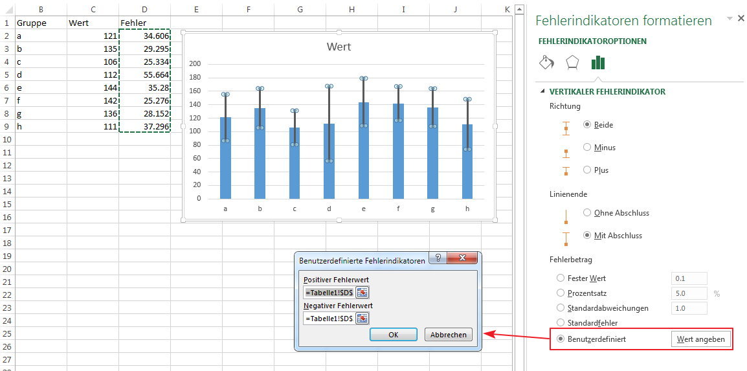Collapse the Vertikaler Fehlerindikator section
The height and width of the screenshot is (371, 747).
pyautogui.click(x=542, y=91)
